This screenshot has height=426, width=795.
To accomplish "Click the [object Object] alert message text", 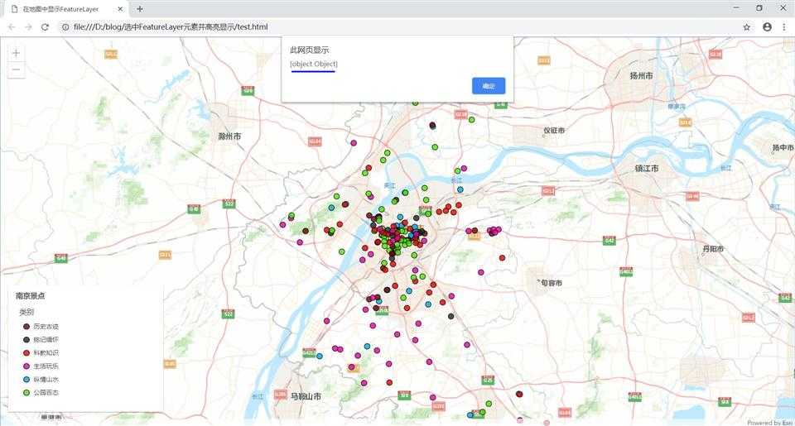I will pos(313,64).
